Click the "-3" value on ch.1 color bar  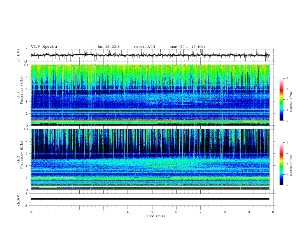click(x=287, y=78)
